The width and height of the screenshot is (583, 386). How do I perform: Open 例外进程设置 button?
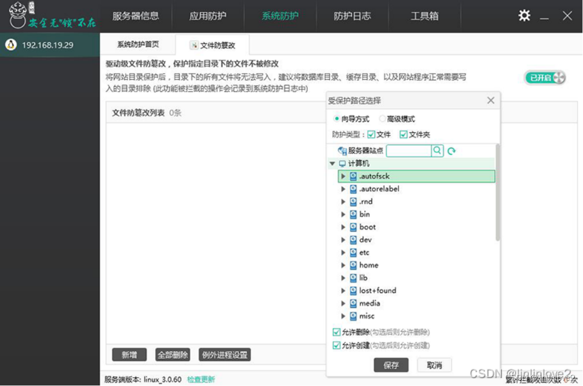[x=225, y=355]
